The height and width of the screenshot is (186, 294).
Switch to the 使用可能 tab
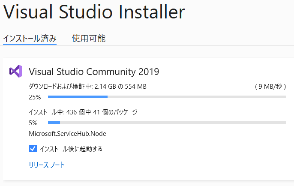pyautogui.click(x=89, y=39)
